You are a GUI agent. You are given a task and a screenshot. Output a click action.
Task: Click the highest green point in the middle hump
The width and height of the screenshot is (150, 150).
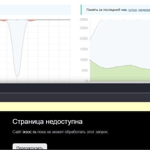(131, 65)
